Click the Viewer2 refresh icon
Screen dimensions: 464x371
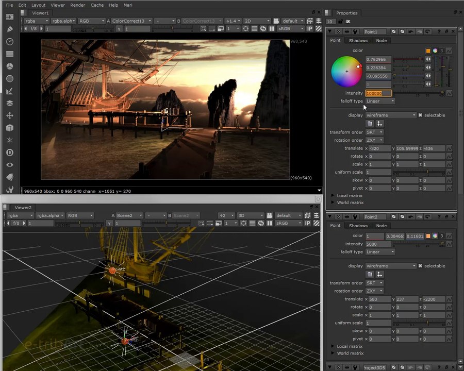(x=261, y=223)
